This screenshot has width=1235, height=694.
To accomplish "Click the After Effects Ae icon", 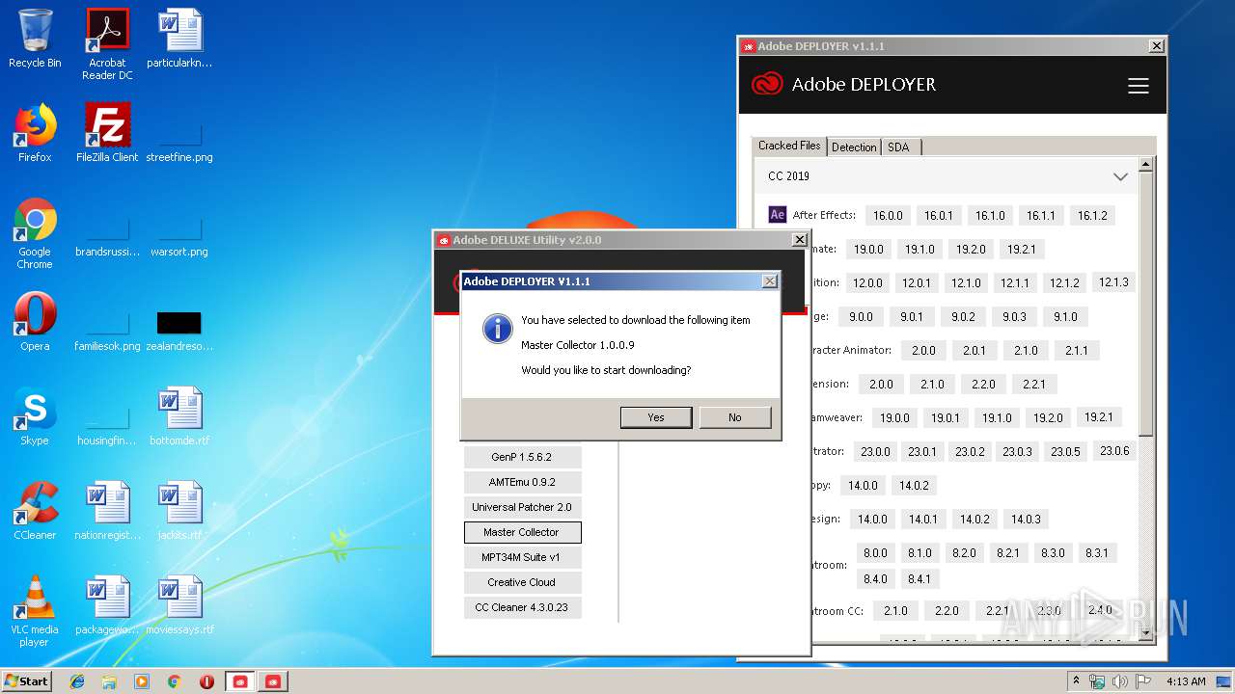I will pos(778,215).
